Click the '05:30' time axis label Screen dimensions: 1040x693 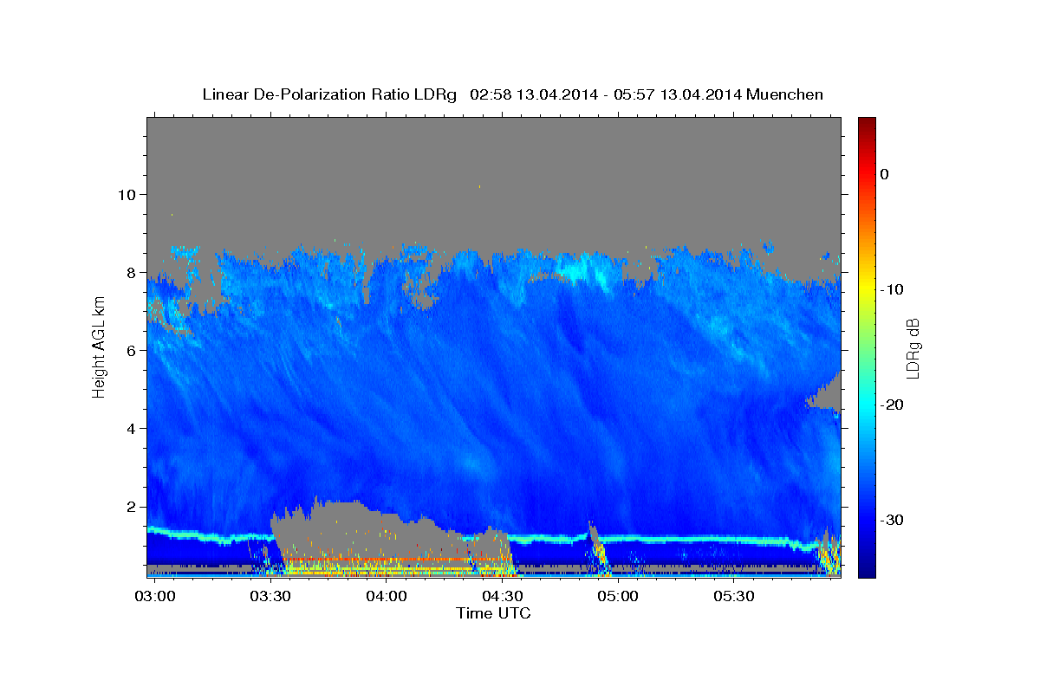click(x=734, y=597)
